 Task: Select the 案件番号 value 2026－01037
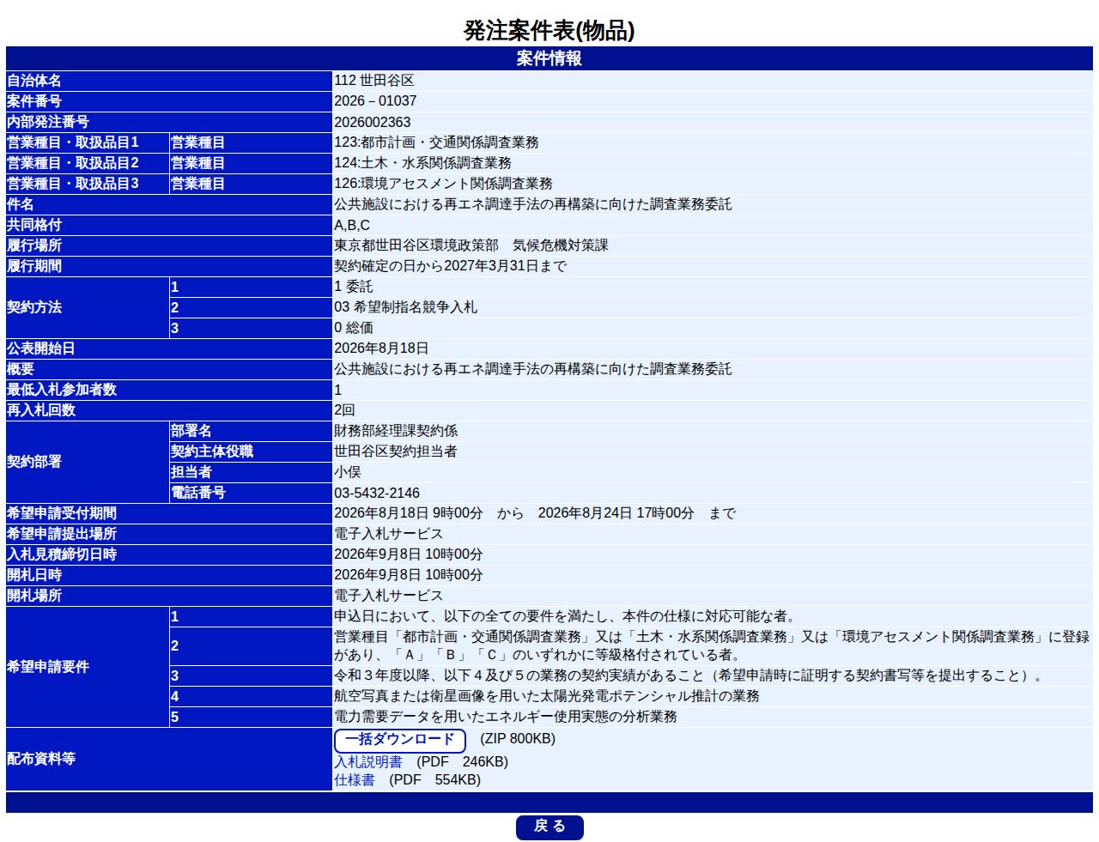[x=375, y=101]
